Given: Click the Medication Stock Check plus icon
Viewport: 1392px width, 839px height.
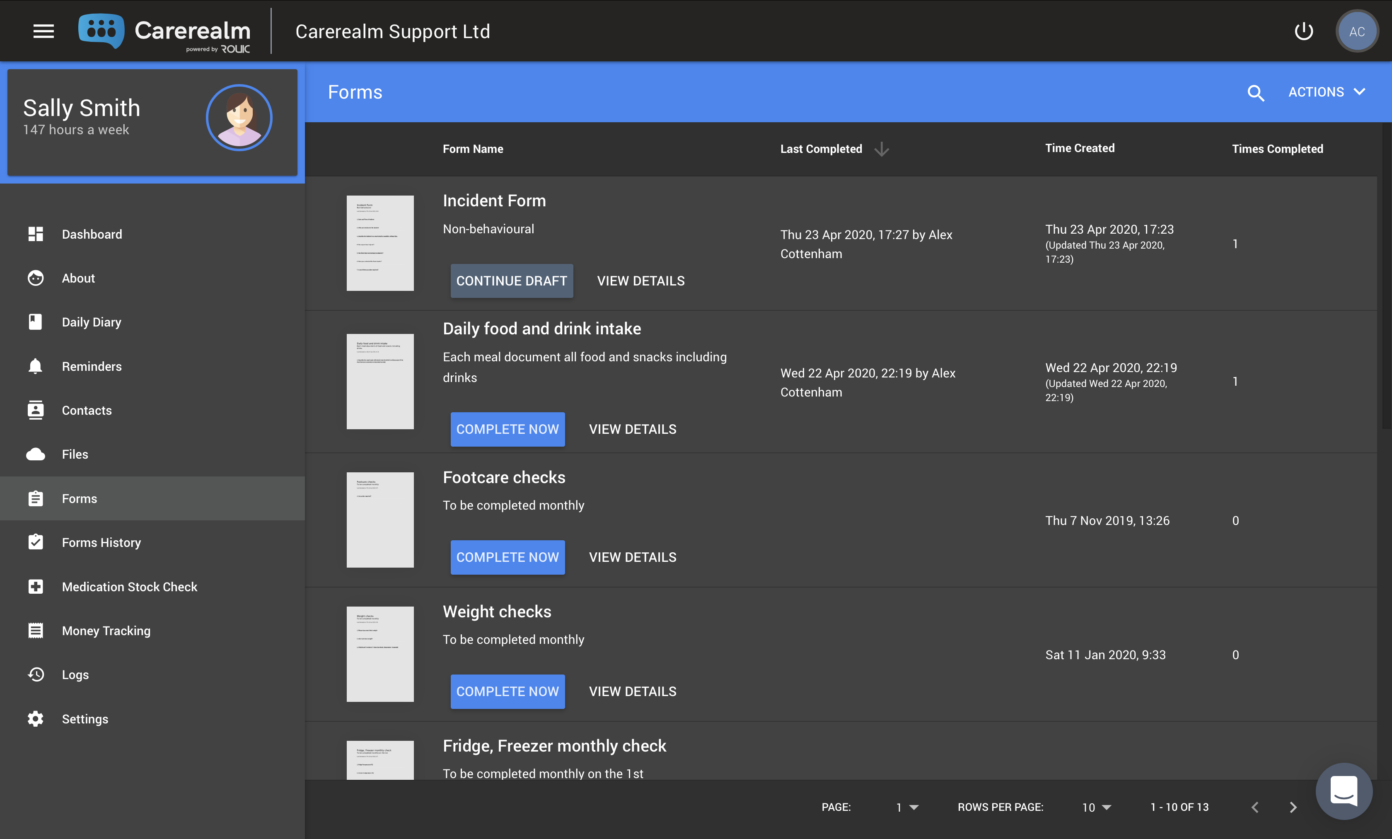Looking at the screenshot, I should [x=36, y=586].
